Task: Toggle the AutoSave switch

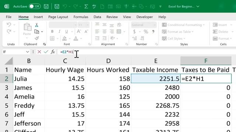Action: click(x=35, y=7)
